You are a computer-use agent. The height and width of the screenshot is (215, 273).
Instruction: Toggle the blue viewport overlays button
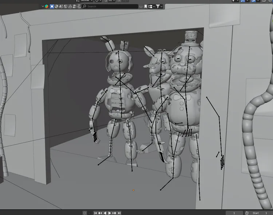[x=253, y=1]
